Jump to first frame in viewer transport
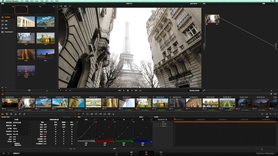This screenshot has height=156, width=278. pyautogui.click(x=119, y=91)
